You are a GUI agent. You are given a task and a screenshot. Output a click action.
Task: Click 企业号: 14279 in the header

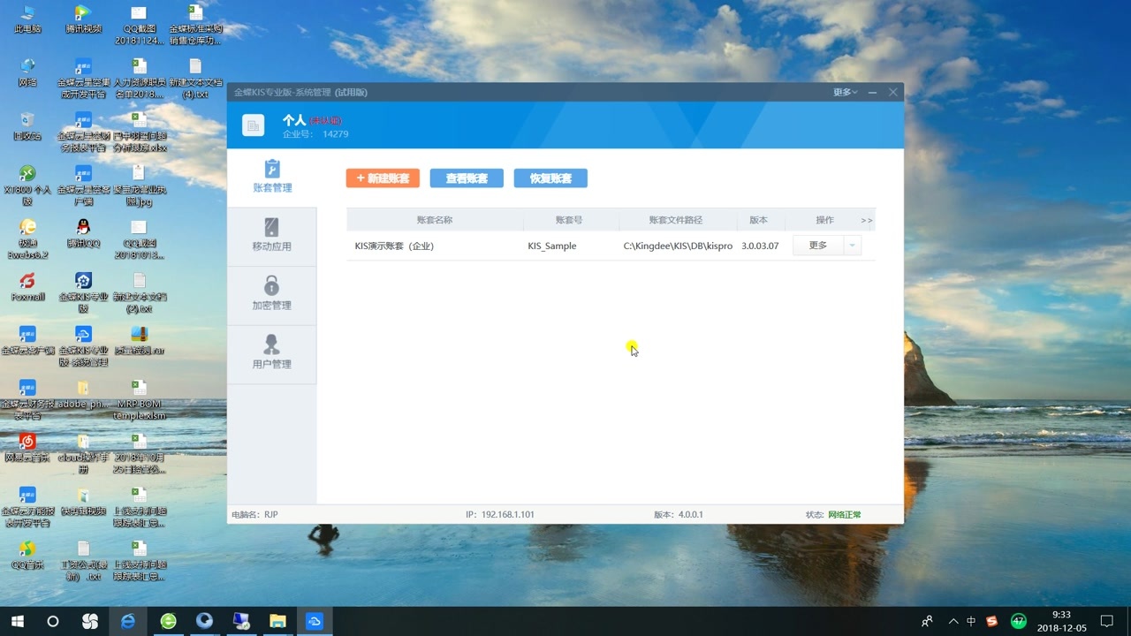pyautogui.click(x=315, y=134)
